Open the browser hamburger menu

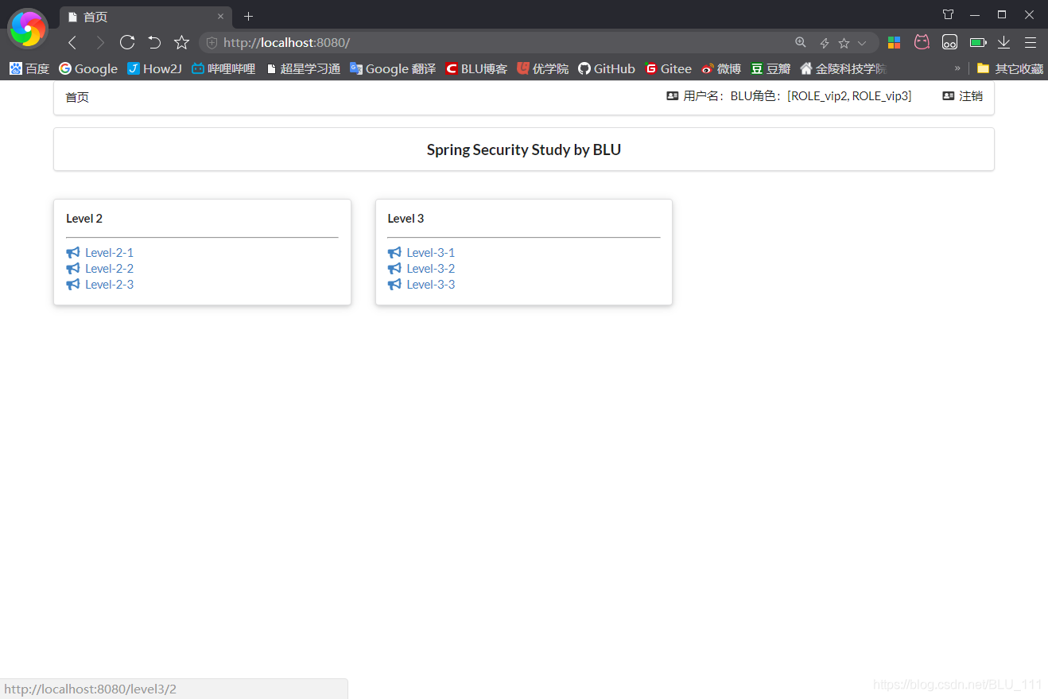1031,42
